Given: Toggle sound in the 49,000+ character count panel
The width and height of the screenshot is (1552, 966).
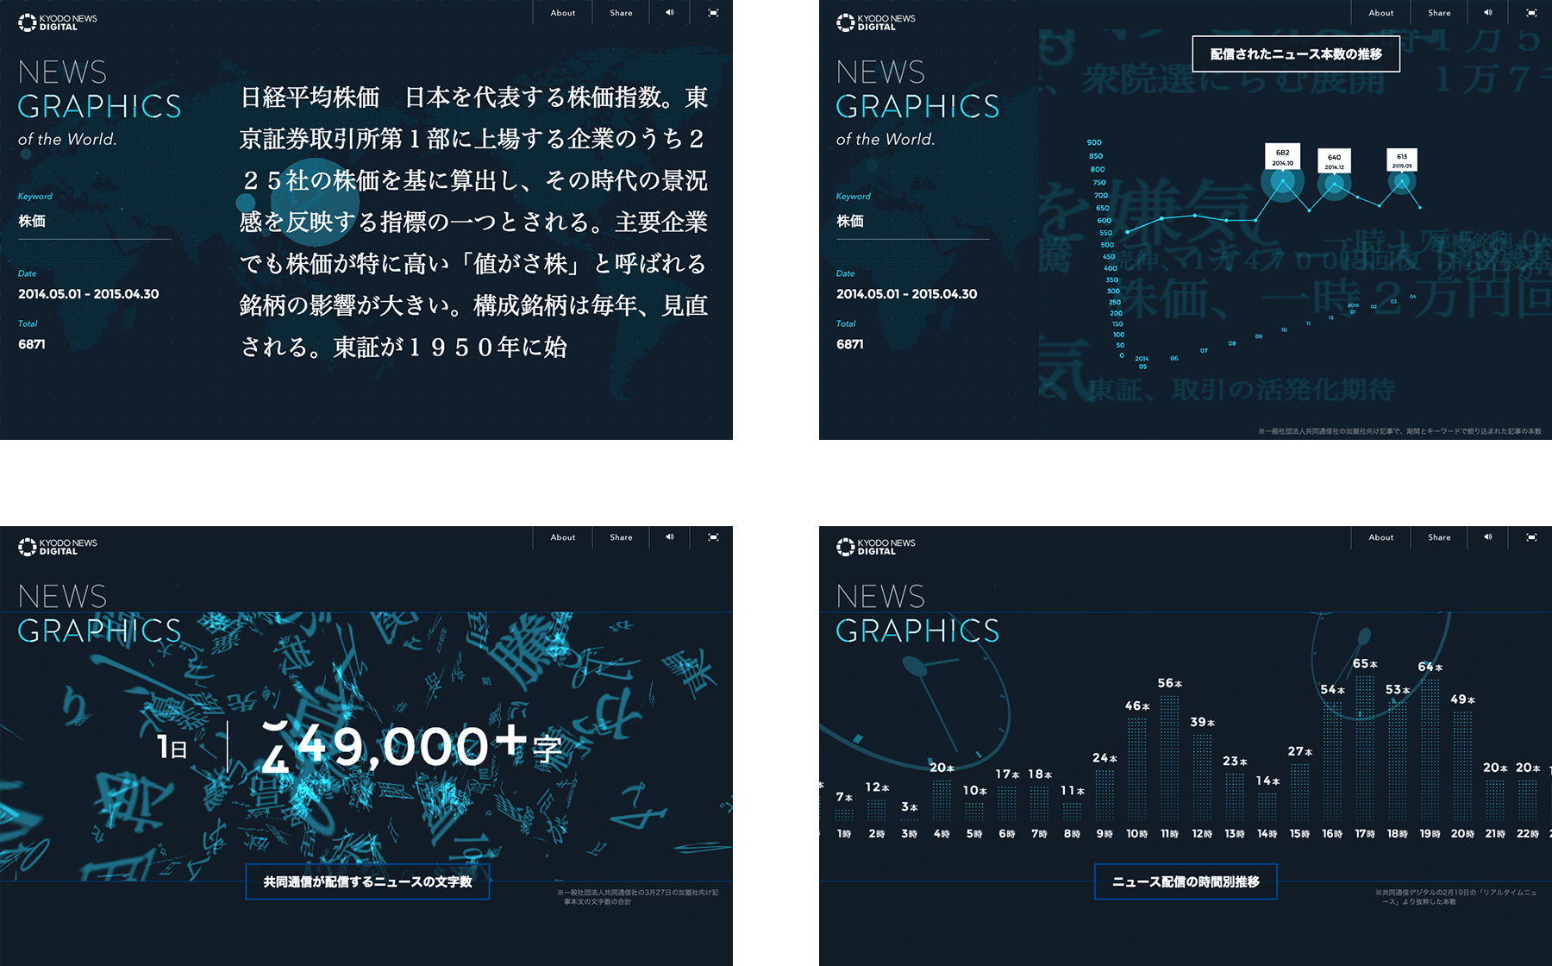Looking at the screenshot, I should tap(669, 537).
